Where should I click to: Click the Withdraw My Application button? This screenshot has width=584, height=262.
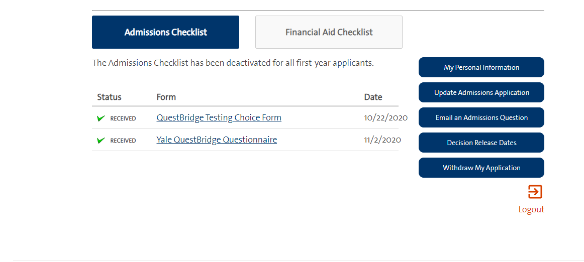pyautogui.click(x=481, y=168)
